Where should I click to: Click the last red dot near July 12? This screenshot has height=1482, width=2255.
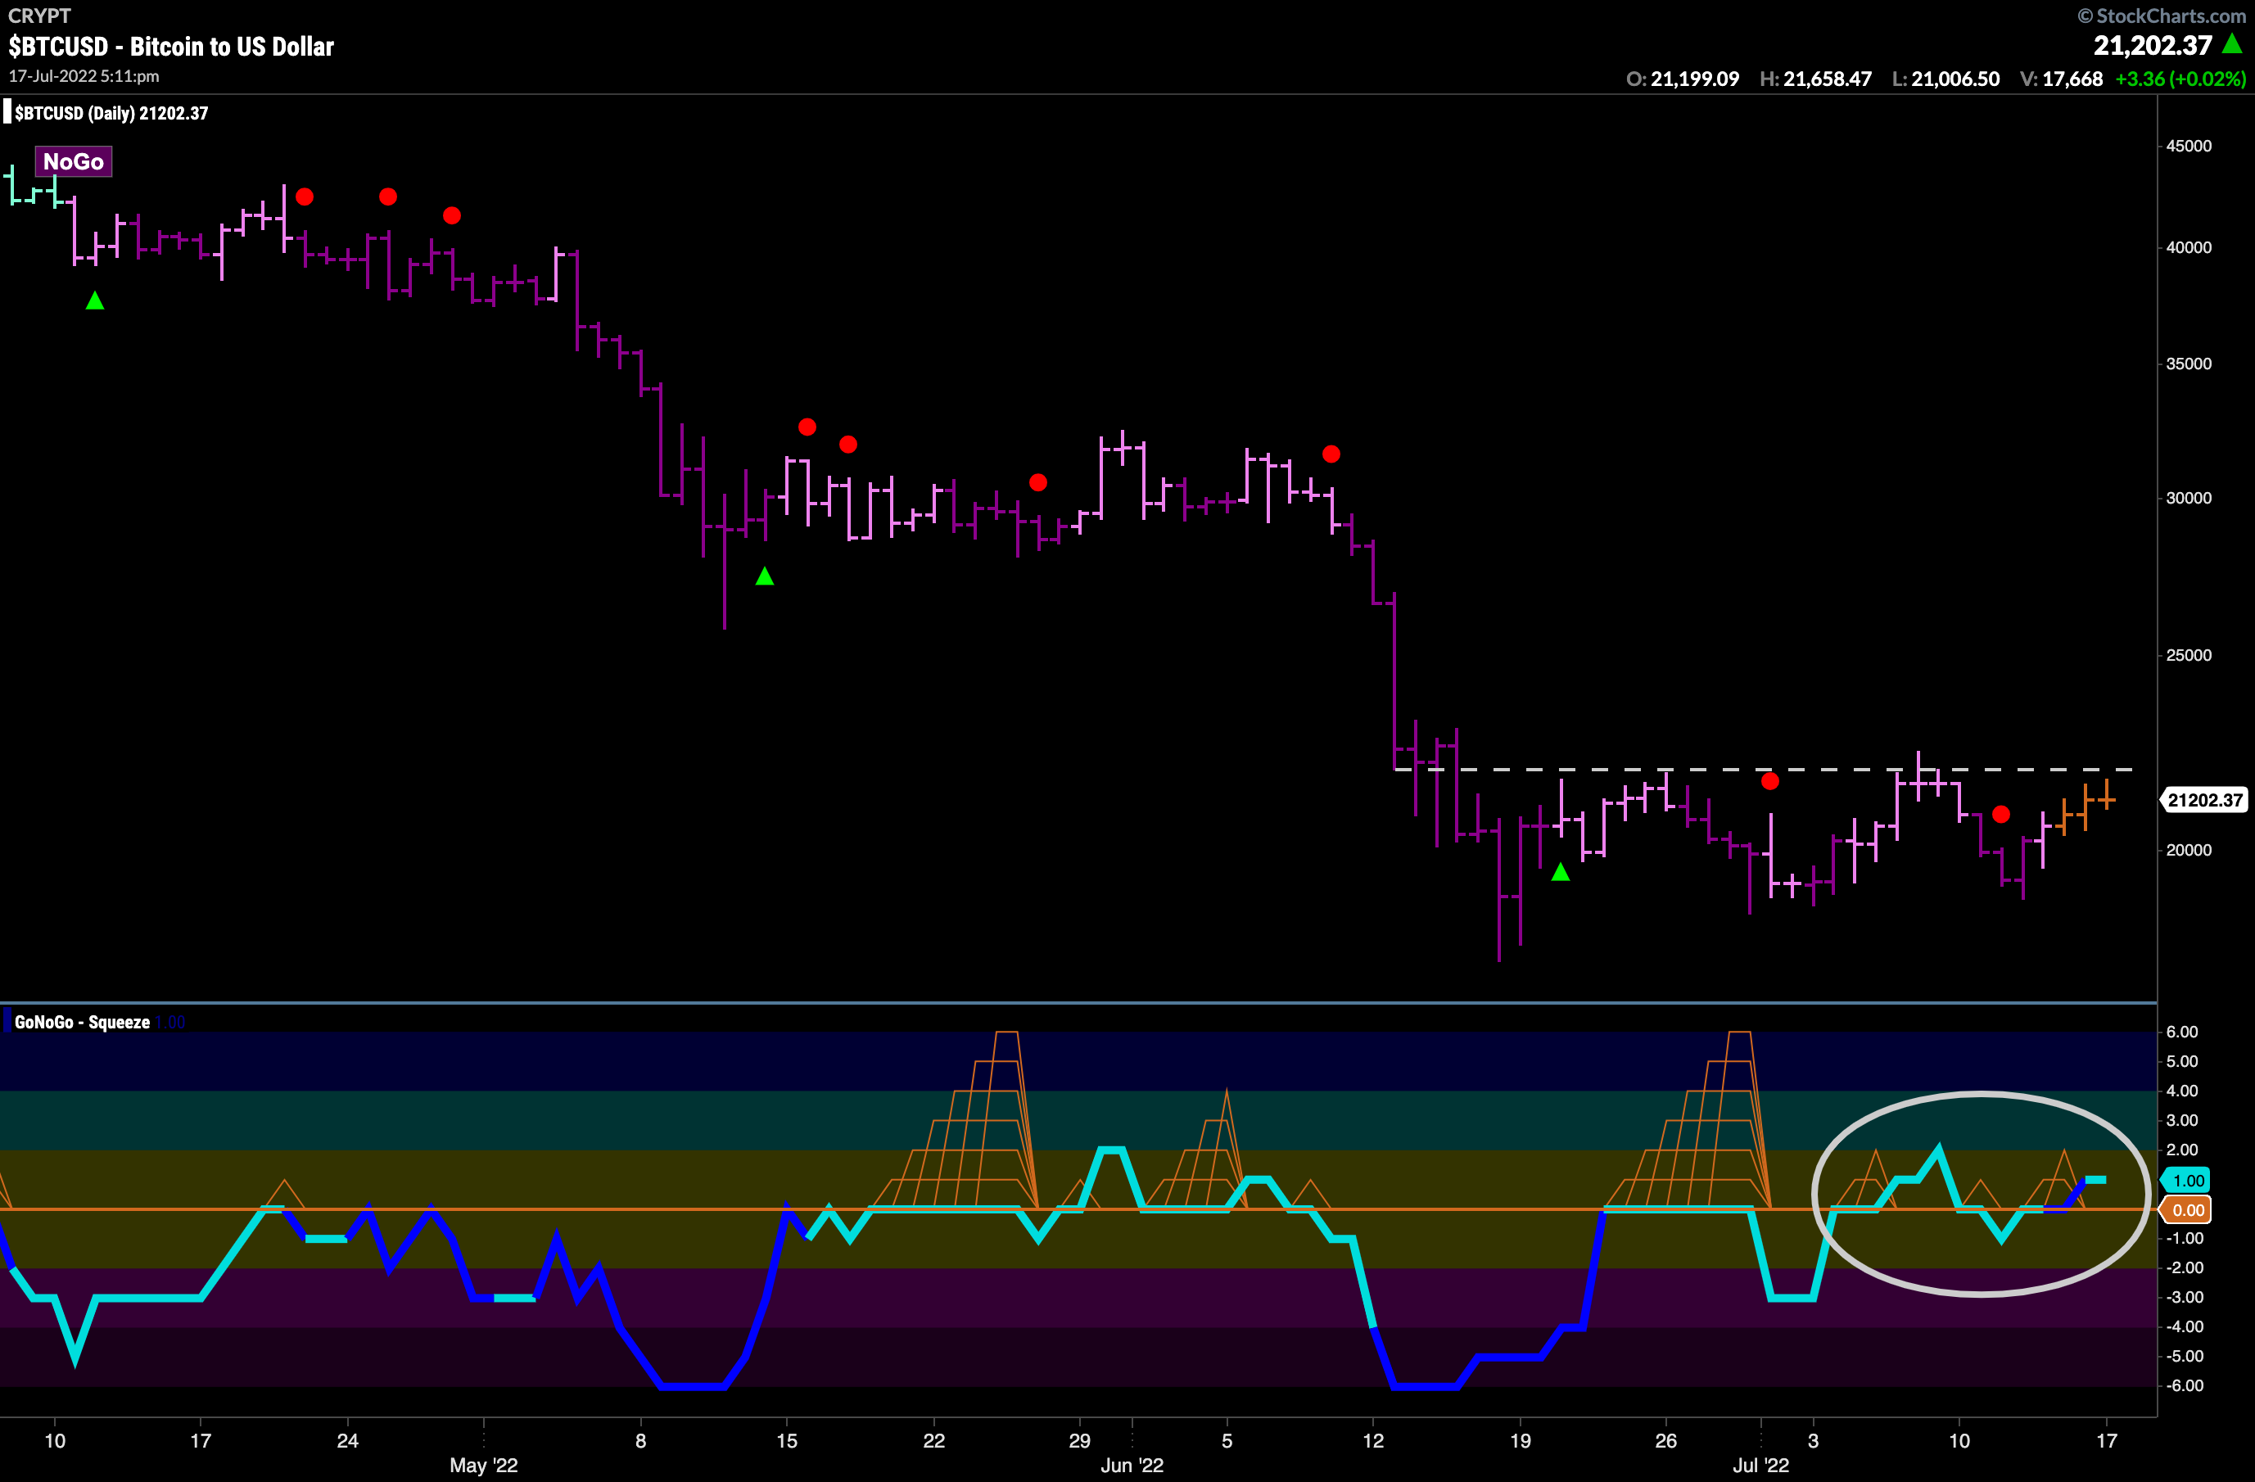pyautogui.click(x=2001, y=814)
